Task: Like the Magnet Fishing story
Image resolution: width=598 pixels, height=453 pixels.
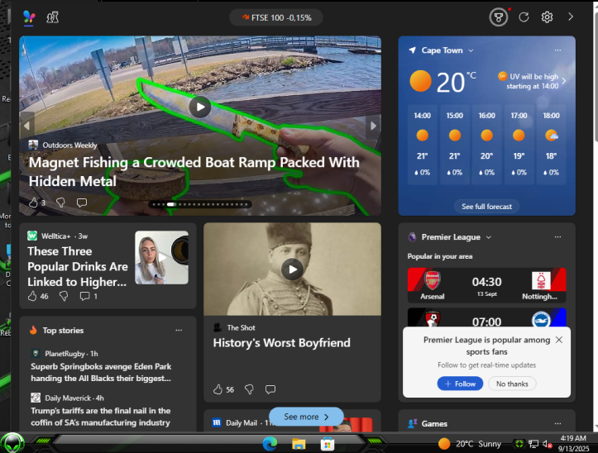Action: click(x=34, y=203)
